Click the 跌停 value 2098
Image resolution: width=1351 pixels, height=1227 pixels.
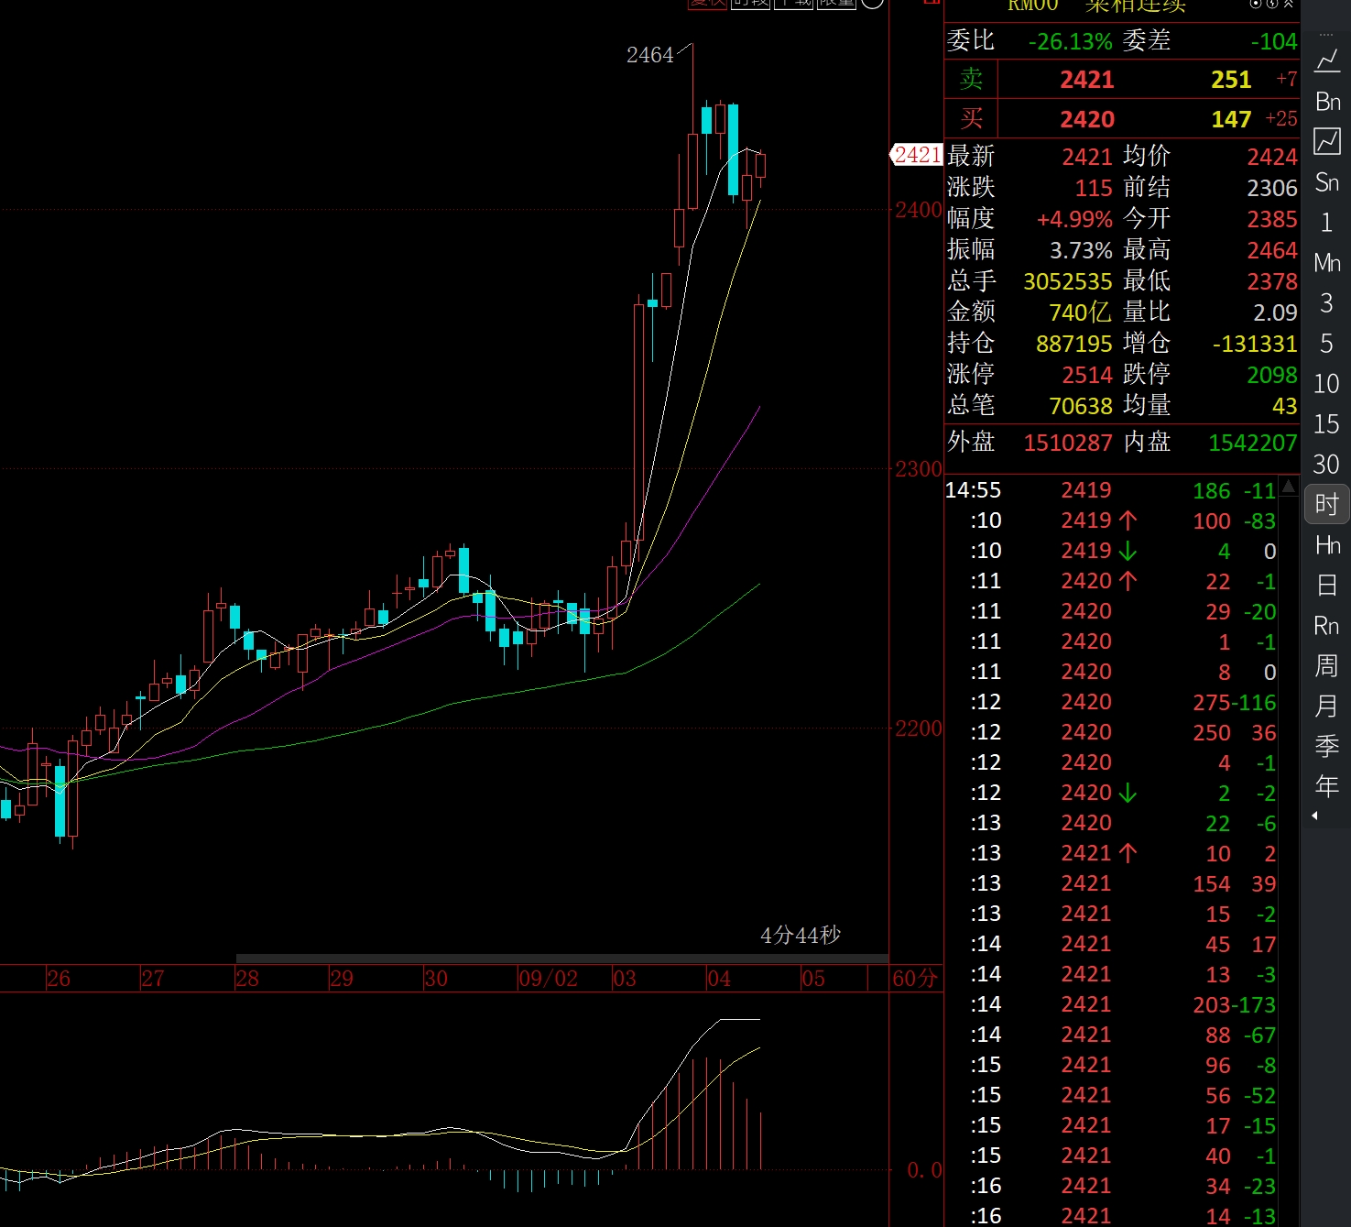tap(1272, 375)
